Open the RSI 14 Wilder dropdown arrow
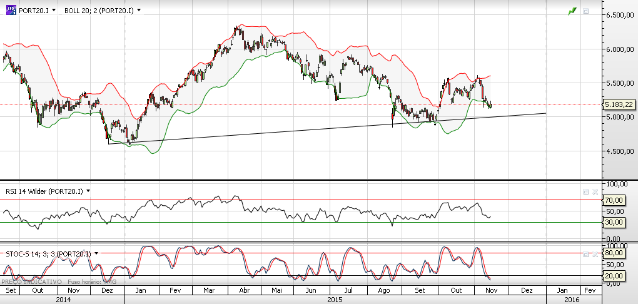Screen dimensions: 638x304 88,191
